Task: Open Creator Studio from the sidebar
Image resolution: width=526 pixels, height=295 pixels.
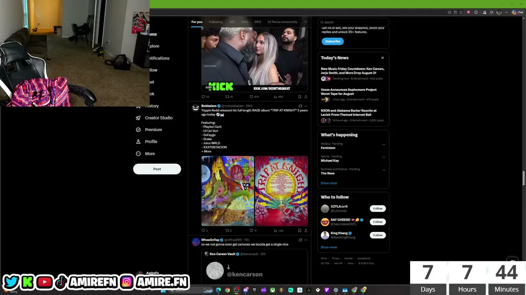Action: (155, 118)
